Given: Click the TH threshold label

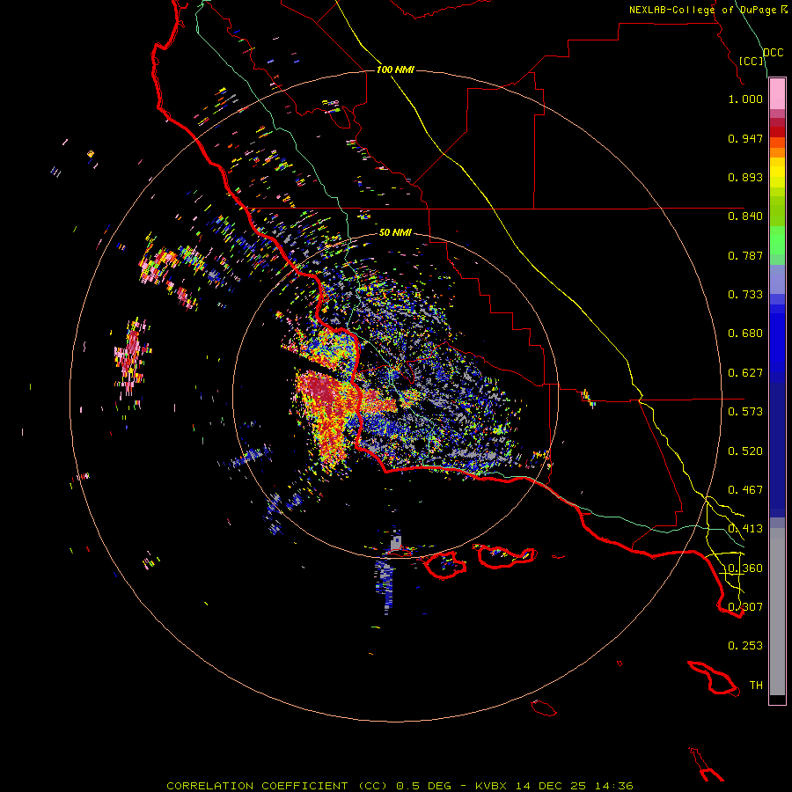Looking at the screenshot, I should click(756, 686).
